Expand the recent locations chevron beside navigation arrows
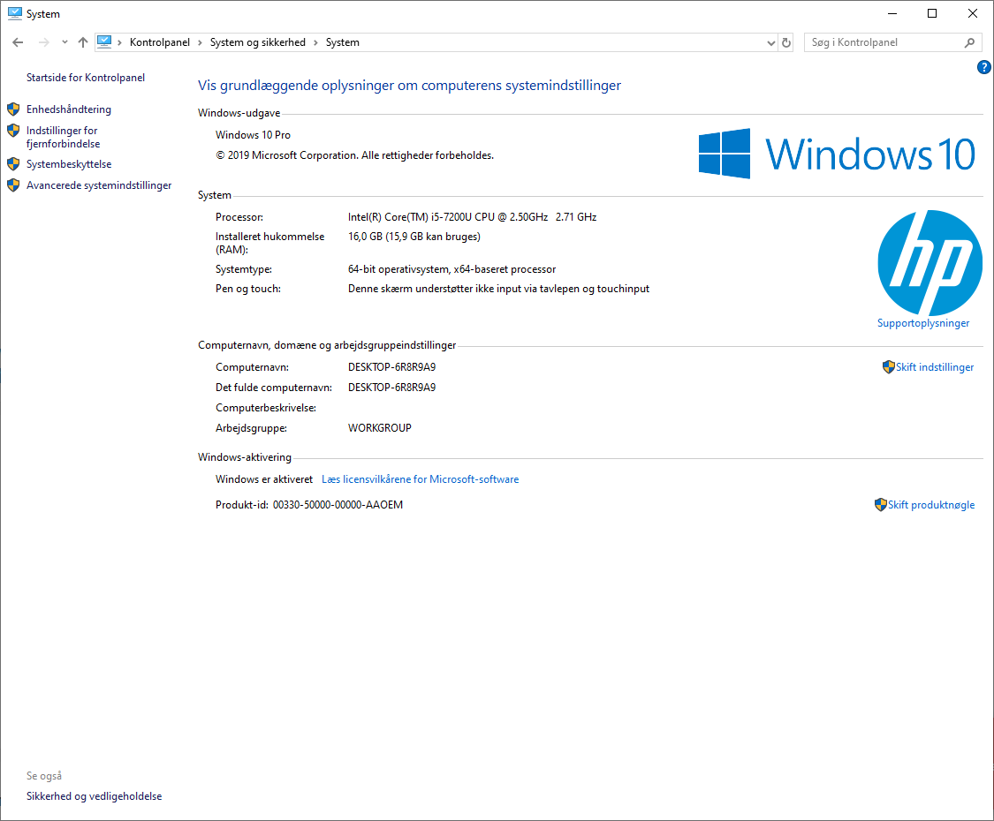This screenshot has height=821, width=994. 64,41
